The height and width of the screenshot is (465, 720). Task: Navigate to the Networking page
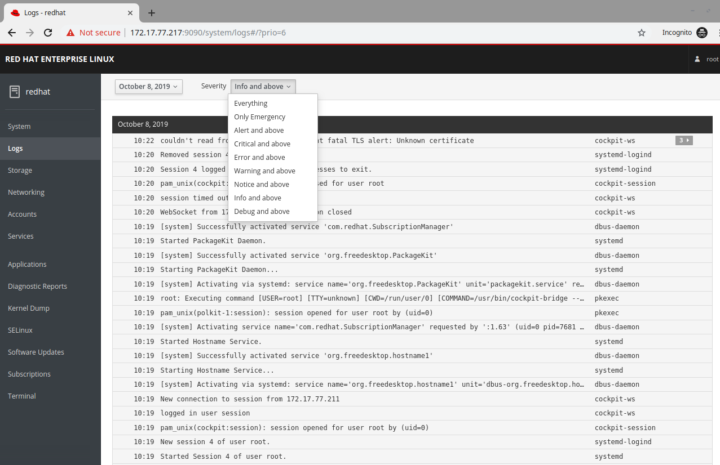(26, 191)
